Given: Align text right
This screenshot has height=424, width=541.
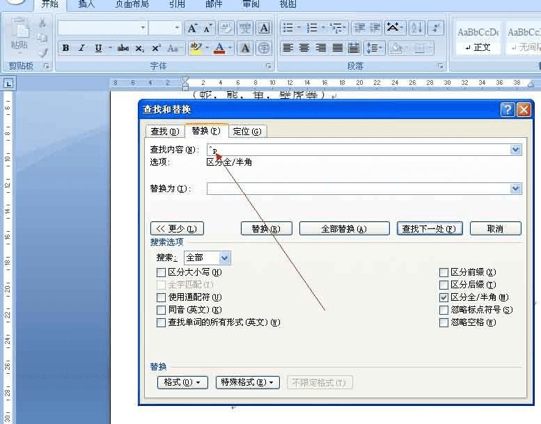Looking at the screenshot, I should click(x=320, y=48).
